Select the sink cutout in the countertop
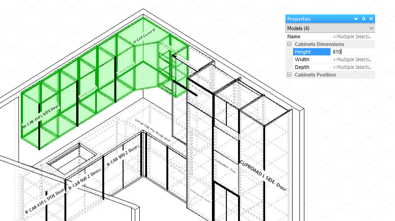Viewport: 395px width, 221px height. [x=71, y=159]
